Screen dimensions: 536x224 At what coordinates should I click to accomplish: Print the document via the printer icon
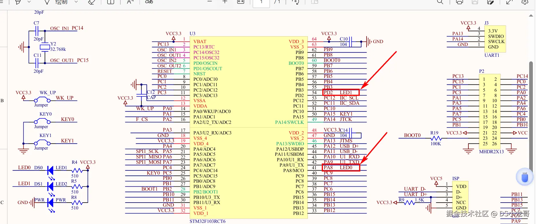(460, 2)
